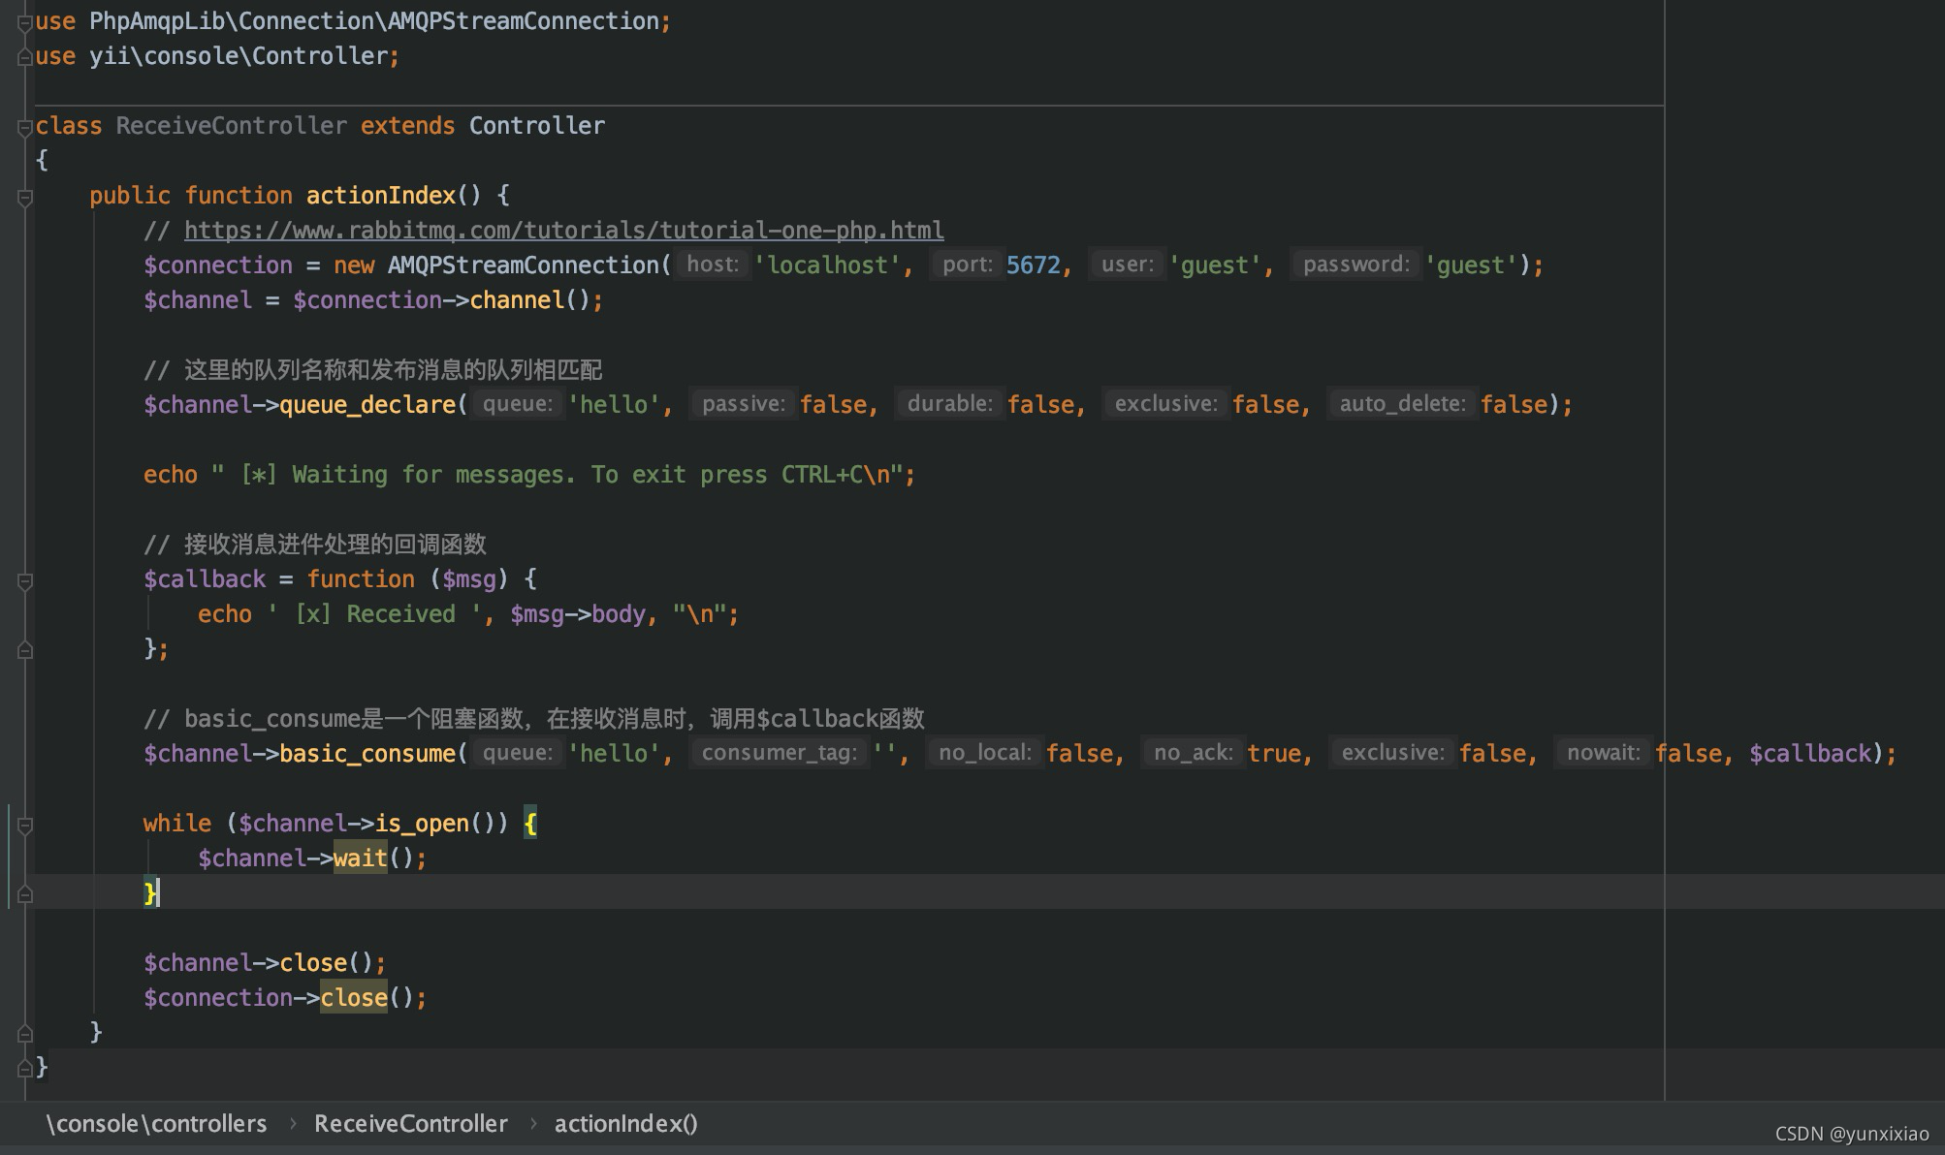Screen dimensions: 1945x1155
Task: Select actionIndex() in the breadcrumb bar
Action: [624, 1123]
